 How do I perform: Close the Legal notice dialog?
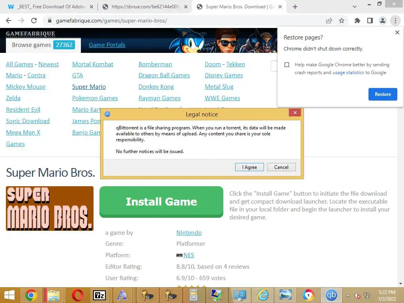pyautogui.click(x=295, y=112)
